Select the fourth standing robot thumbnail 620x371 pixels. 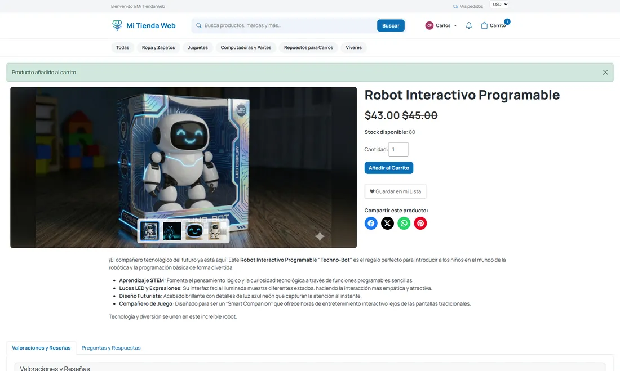point(217,231)
